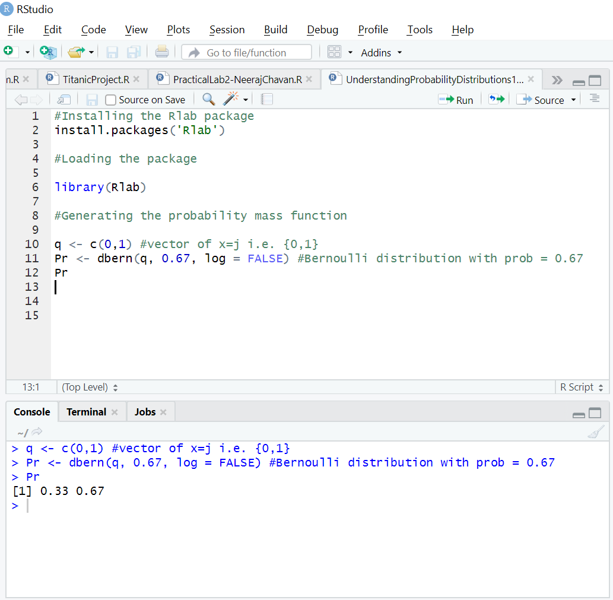The width and height of the screenshot is (613, 600).
Task: Save all open documents
Action: click(x=134, y=52)
